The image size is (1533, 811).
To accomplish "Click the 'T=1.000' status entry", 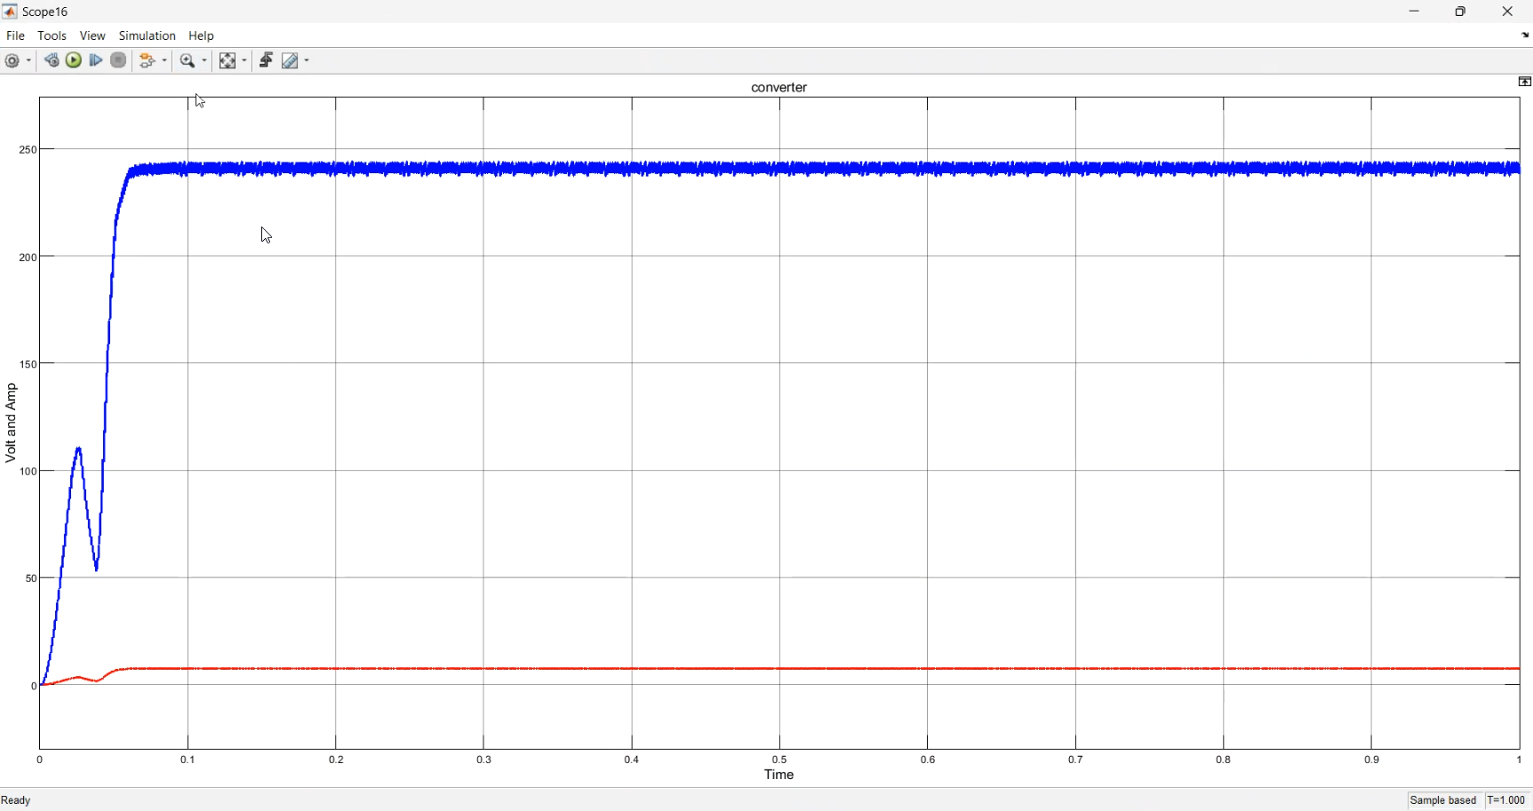I will pos(1507,800).
